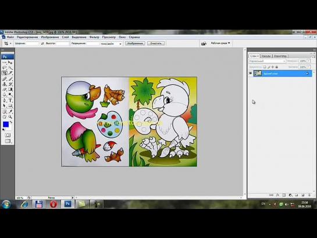Toggle lock transparent pixels in Layers panel
Image resolution: width=317 pixels, height=238 pixels.
tap(265, 67)
